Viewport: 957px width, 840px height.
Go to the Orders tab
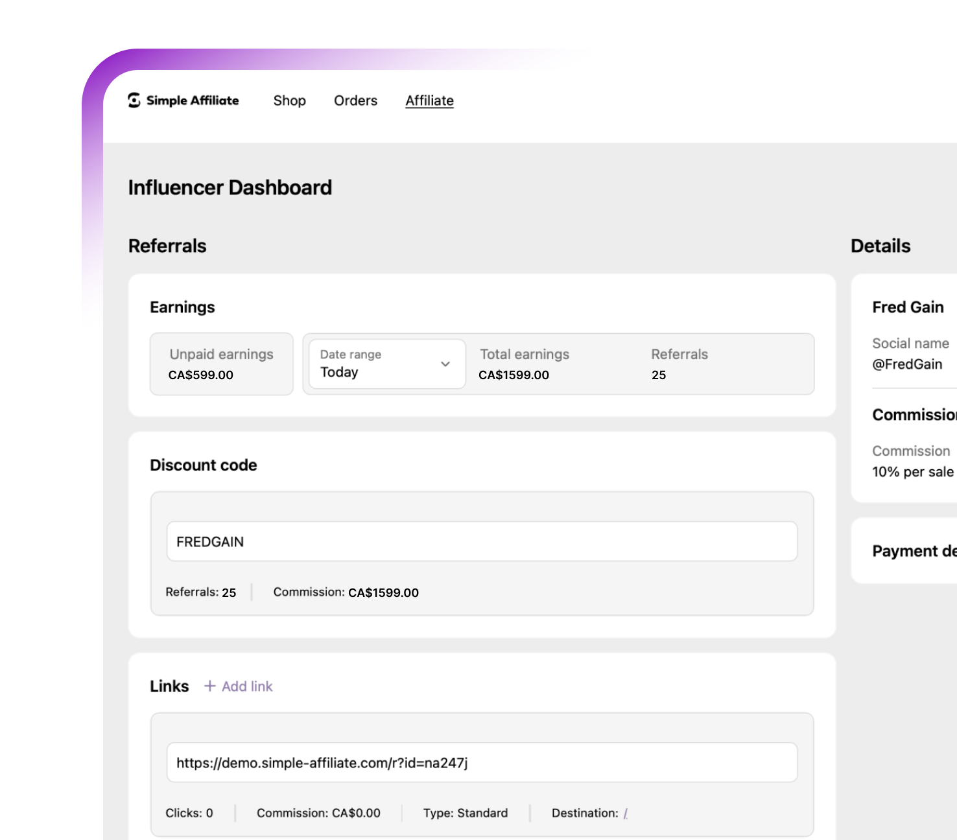click(355, 100)
